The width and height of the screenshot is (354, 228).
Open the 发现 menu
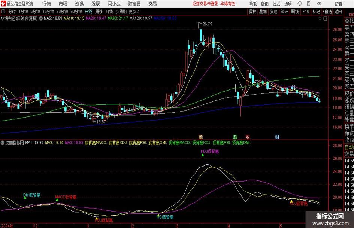96,4
